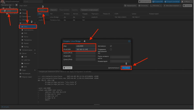The image size is (194, 110).
Task: Open the Сертификаты section
Action: coord(28,30)
